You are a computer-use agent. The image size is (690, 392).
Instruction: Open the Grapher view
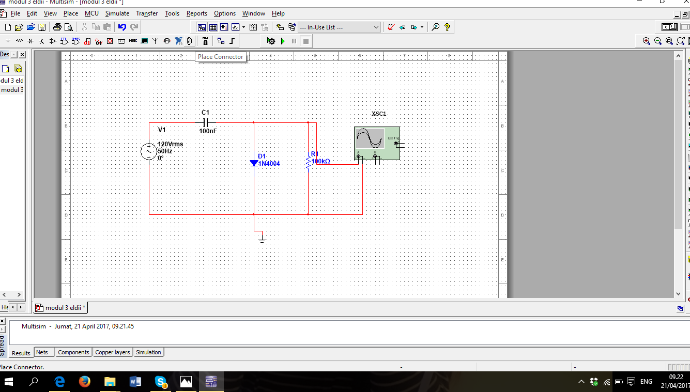pos(236,27)
